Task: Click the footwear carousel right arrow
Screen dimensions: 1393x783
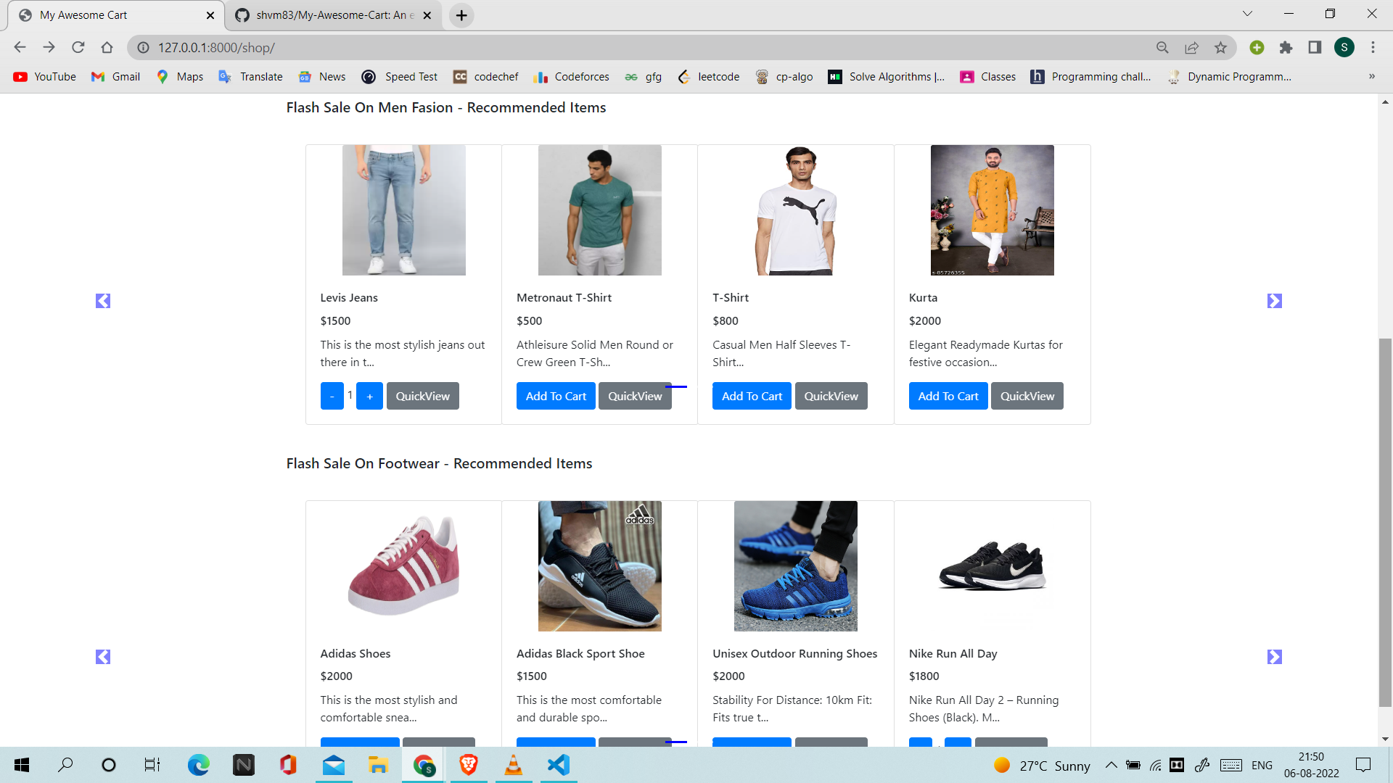Action: point(1274,656)
